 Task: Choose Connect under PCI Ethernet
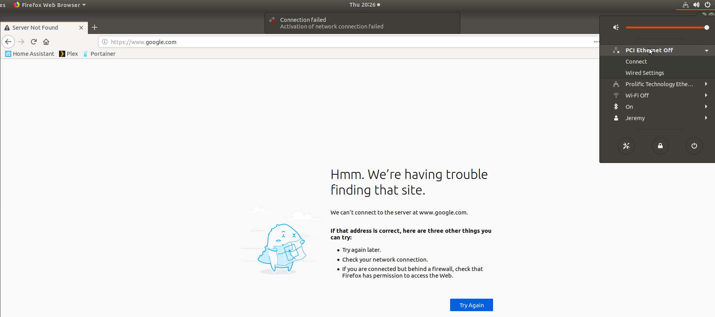coord(636,62)
